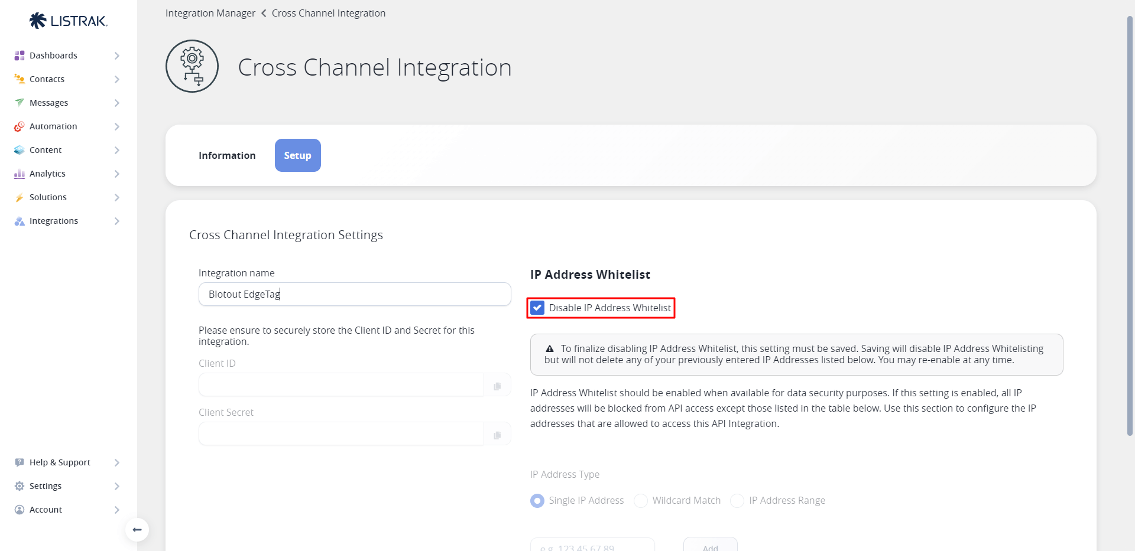This screenshot has height=551, width=1135.
Task: Expand the Messages menu chevron
Action: [116, 103]
